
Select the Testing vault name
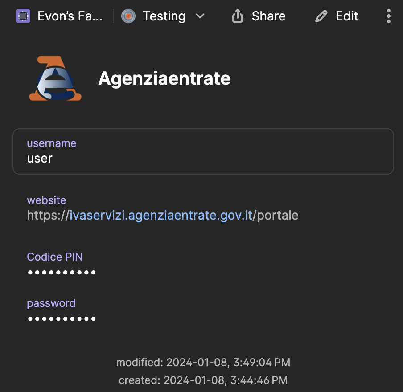click(x=164, y=16)
